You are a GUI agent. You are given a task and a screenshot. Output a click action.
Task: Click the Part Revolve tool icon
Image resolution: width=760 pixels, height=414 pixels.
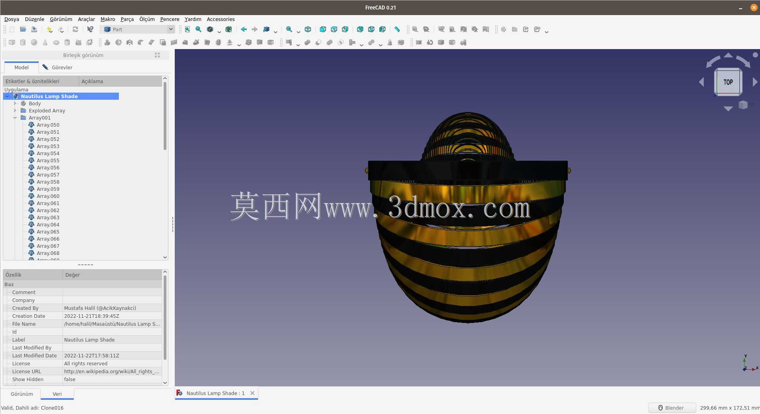click(118, 42)
